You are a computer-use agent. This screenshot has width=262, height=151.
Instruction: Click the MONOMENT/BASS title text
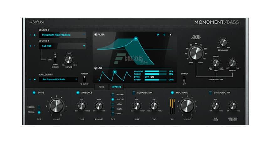pyautogui.click(x=217, y=22)
